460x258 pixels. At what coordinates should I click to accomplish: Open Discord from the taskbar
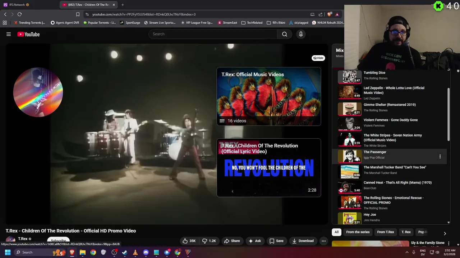coord(146,252)
